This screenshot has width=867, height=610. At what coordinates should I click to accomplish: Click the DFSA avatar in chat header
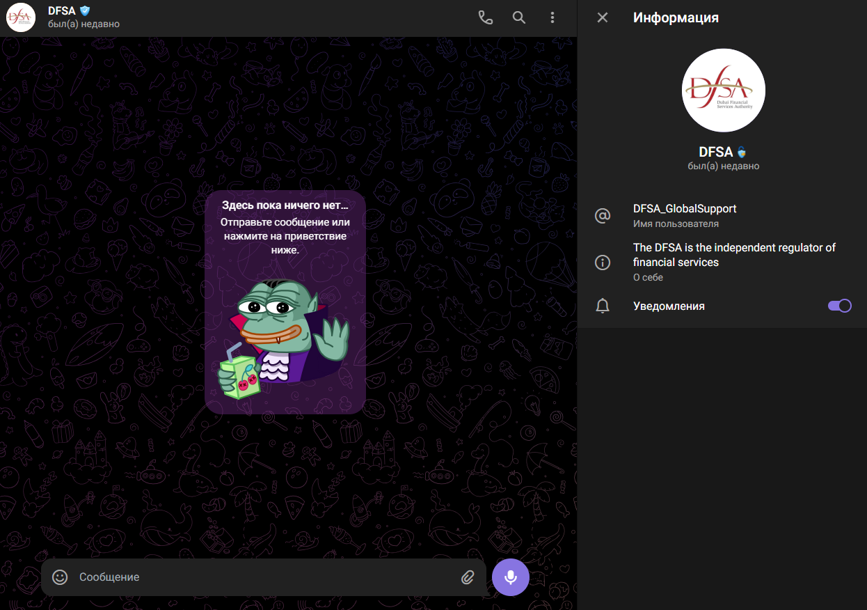21,17
